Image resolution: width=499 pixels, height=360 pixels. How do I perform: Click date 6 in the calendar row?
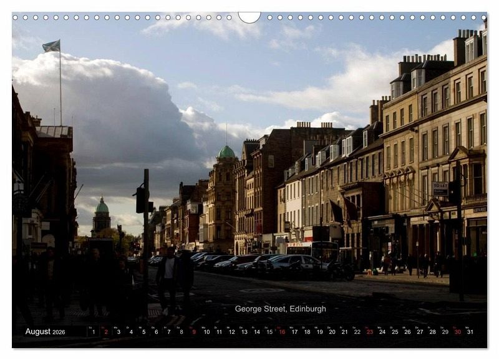click(x=157, y=332)
